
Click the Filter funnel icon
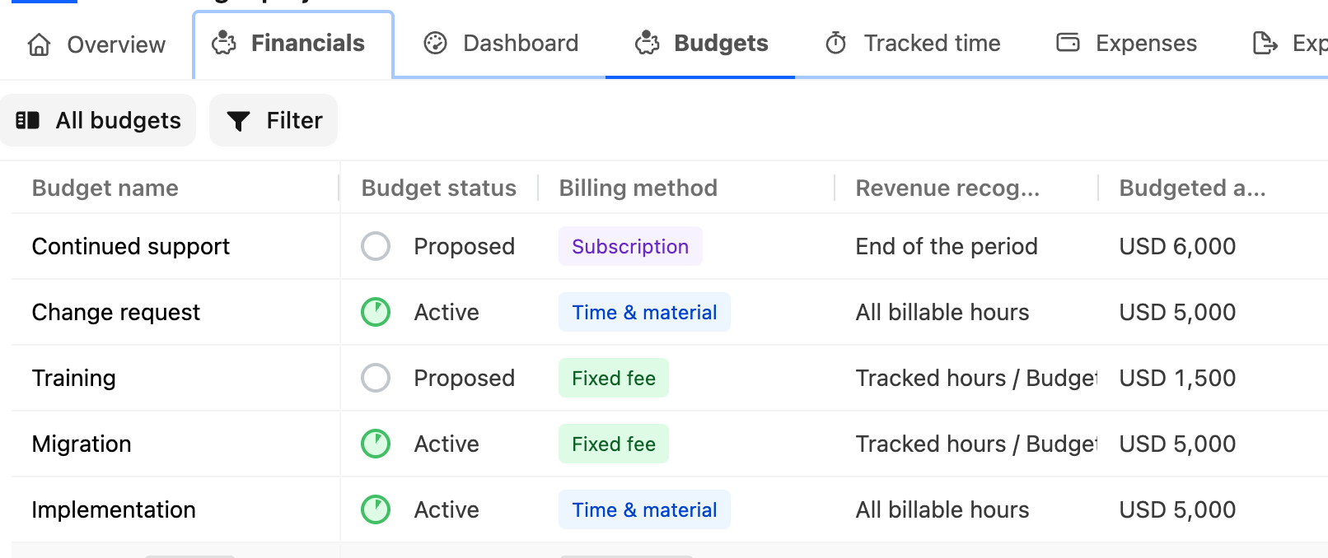[238, 121]
